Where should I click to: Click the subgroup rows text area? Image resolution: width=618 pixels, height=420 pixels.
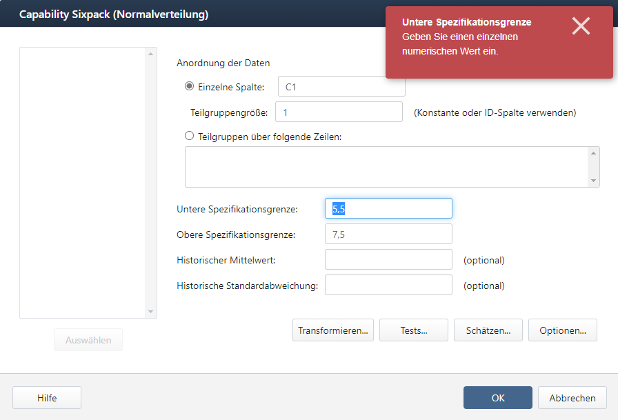(x=386, y=167)
